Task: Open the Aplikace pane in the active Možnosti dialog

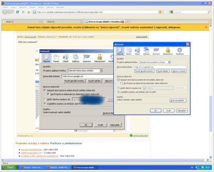Action: tap(146, 51)
